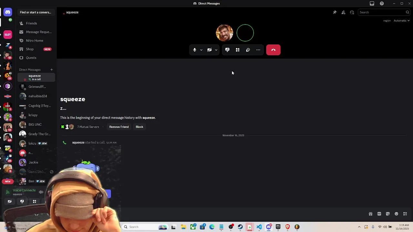Open DM with Grimwulff
Screen dimensions: 413x232
[x=36, y=87]
